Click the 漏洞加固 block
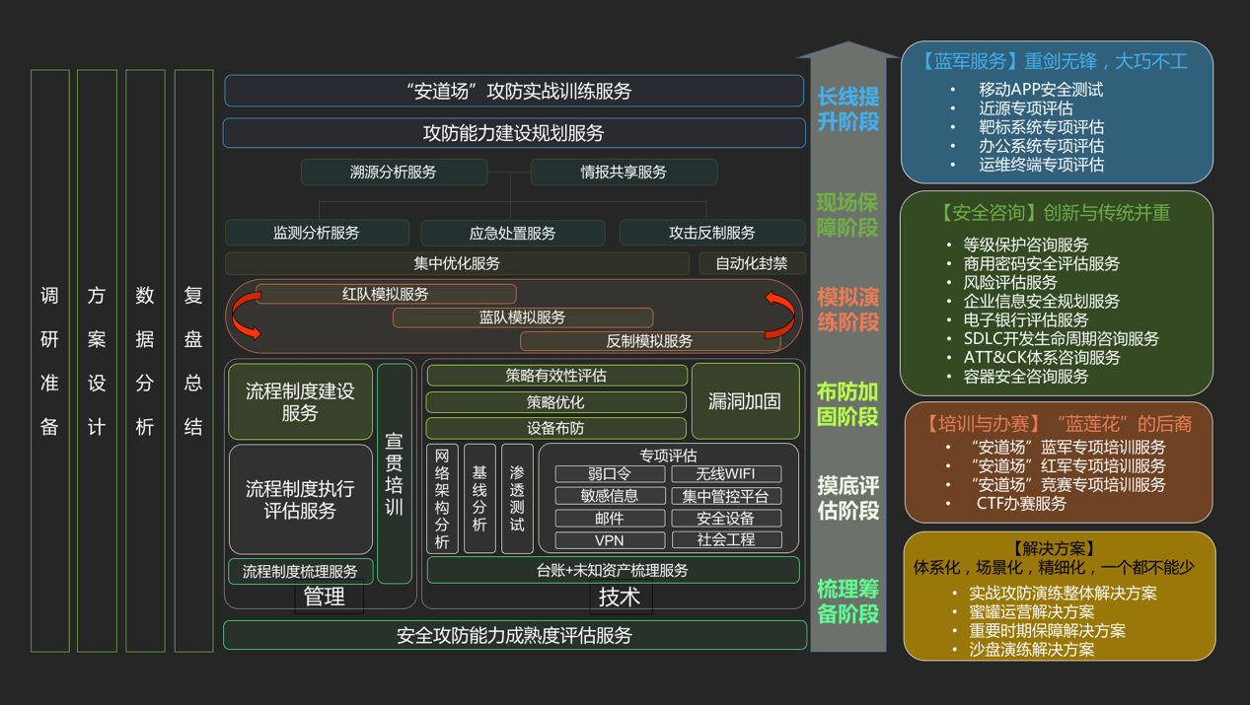Screen dimensions: 1250x705 point(745,401)
